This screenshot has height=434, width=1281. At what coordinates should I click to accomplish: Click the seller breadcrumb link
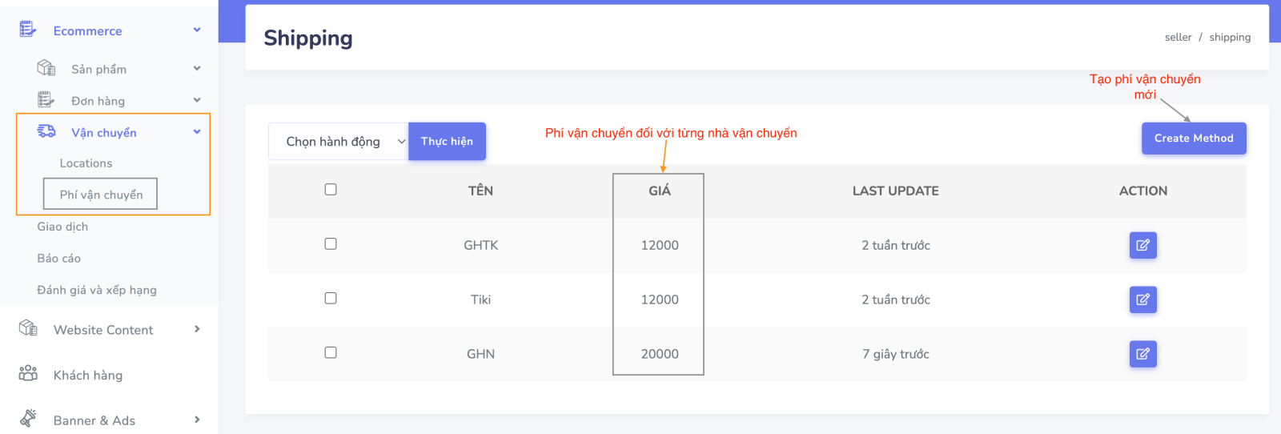pyautogui.click(x=1178, y=38)
